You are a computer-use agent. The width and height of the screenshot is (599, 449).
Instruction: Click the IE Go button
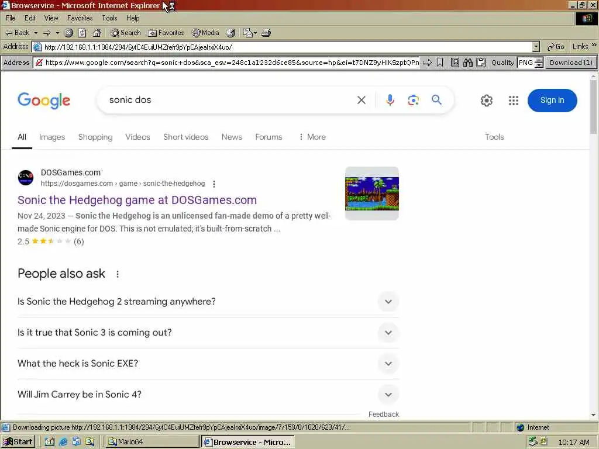(x=556, y=47)
